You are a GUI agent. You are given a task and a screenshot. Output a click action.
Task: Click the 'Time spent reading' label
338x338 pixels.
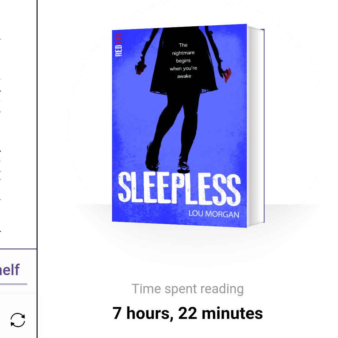pyautogui.click(x=187, y=289)
